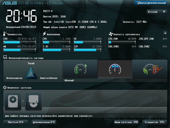
Task: Click the fan speed icon
Action: (x=111, y=34)
